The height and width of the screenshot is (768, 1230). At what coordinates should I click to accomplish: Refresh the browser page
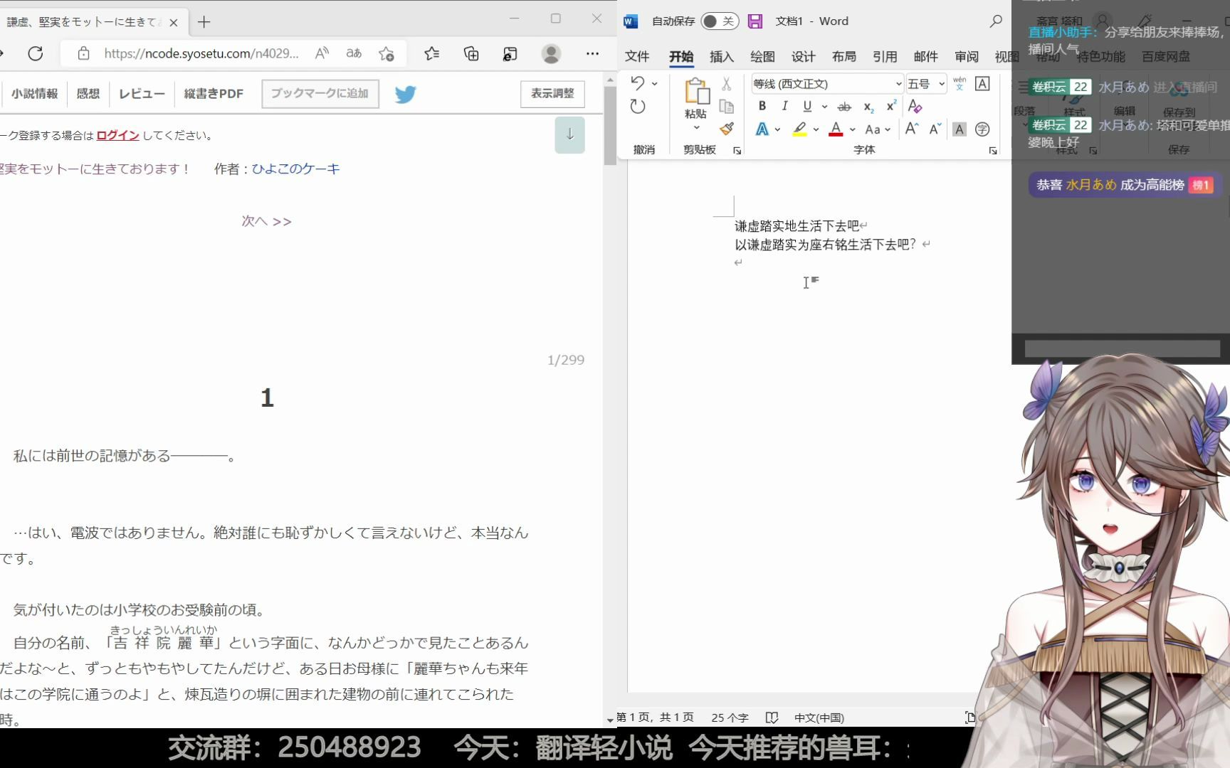(x=36, y=53)
